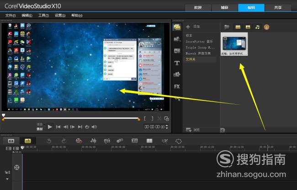This screenshot has height=190, width=297.
Task: Switch to the 编辑 tab
Action: pos(251,8)
